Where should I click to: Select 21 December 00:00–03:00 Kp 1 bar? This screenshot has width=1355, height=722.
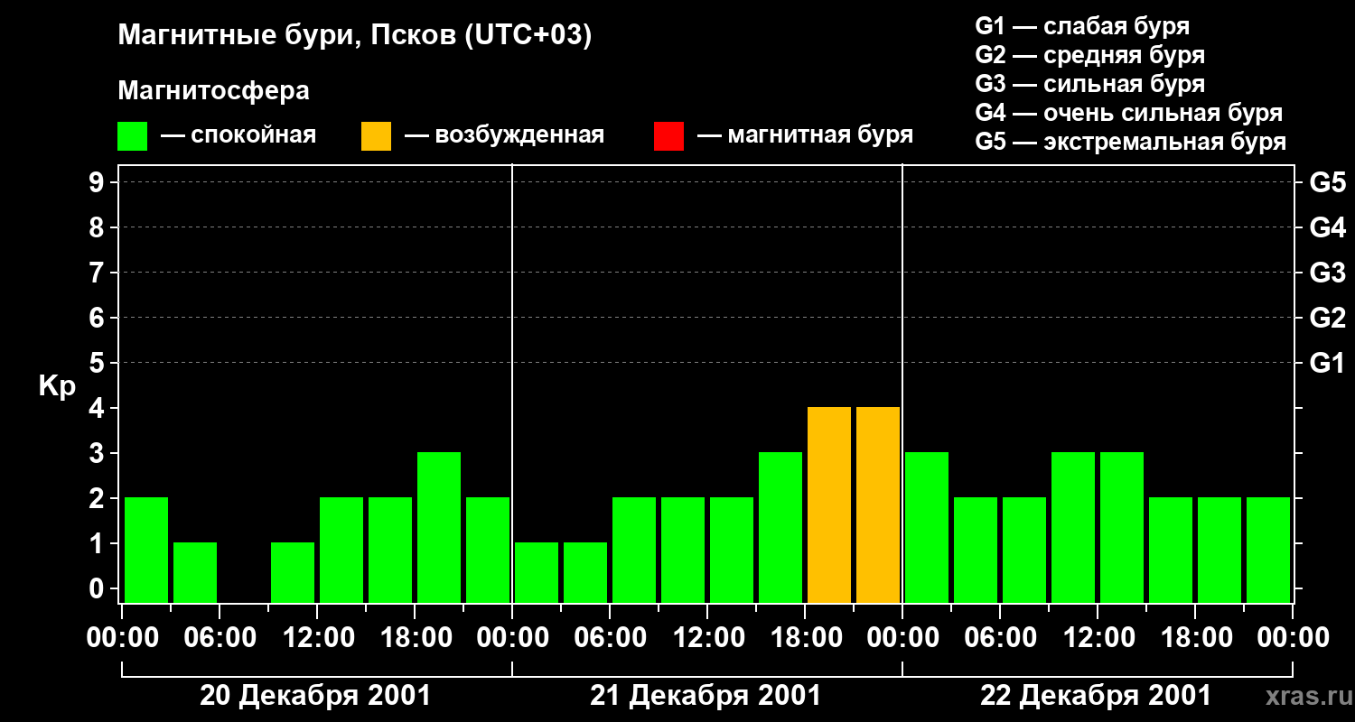[537, 572]
